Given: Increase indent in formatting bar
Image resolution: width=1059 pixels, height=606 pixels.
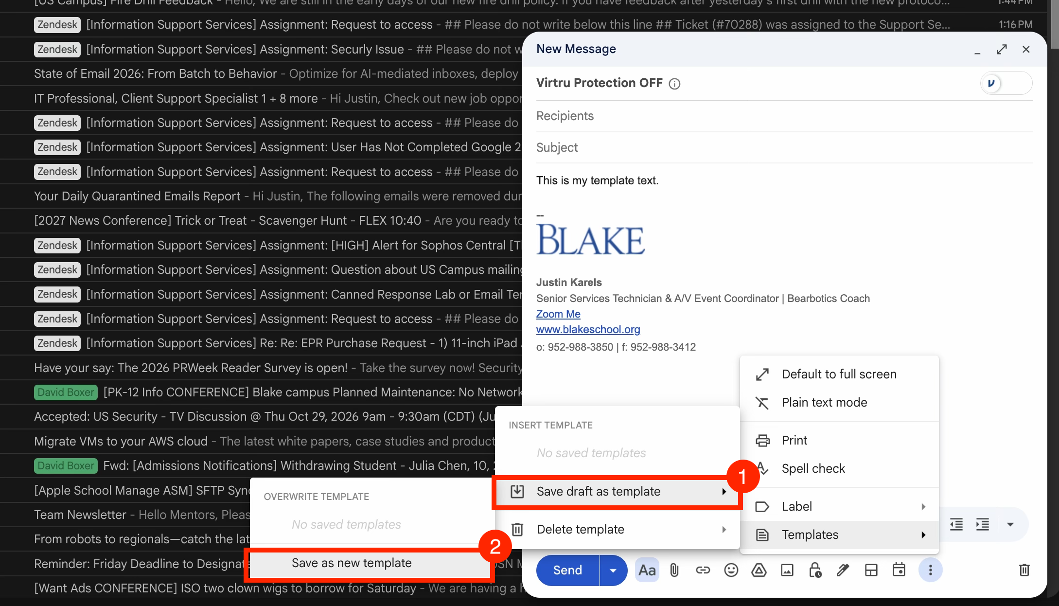Looking at the screenshot, I should coord(983,524).
